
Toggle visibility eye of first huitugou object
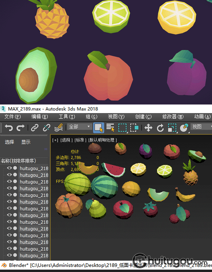point(9,168)
